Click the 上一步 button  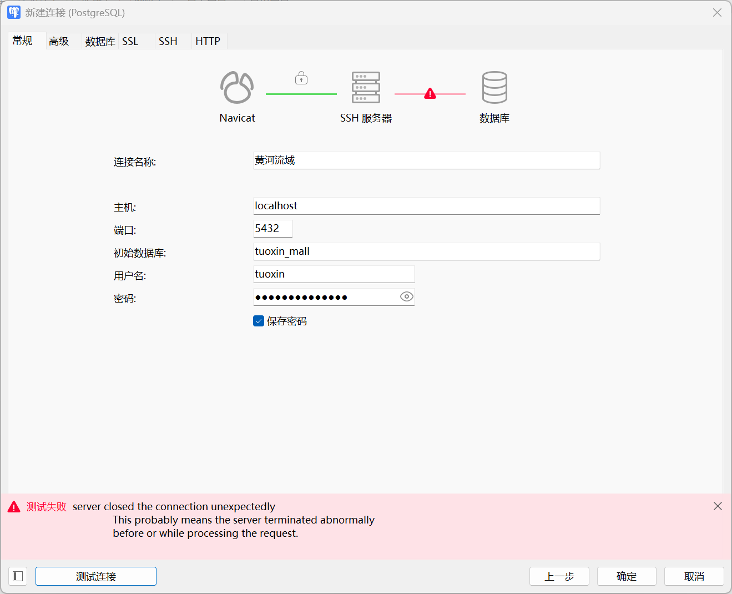559,576
